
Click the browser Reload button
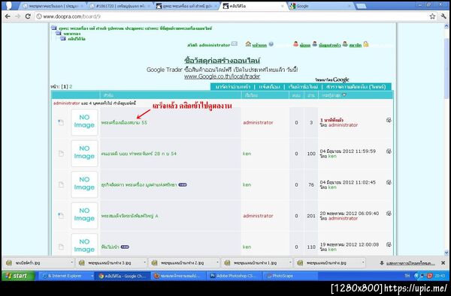[x=28, y=16]
